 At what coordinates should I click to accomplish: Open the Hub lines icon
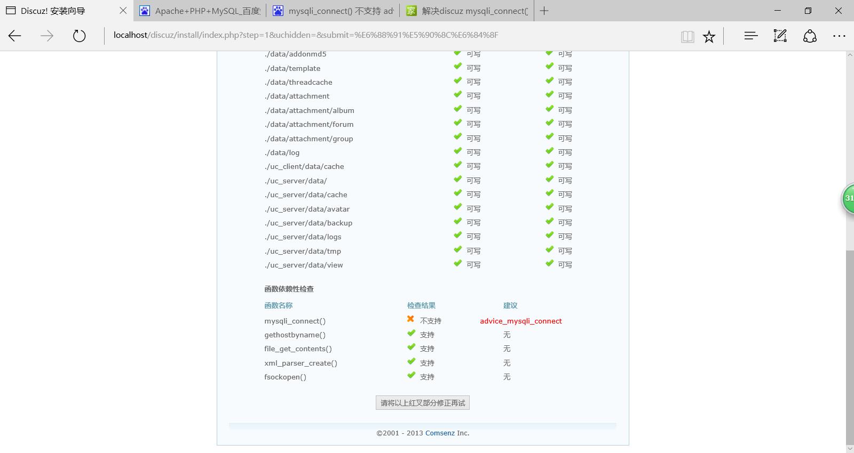click(x=751, y=36)
